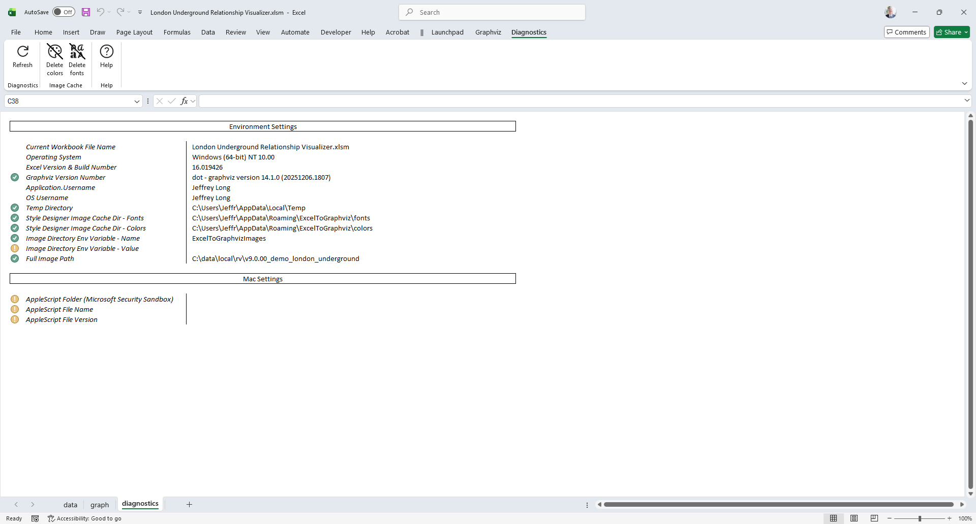Toggle the AutoSave switch
976x524 pixels.
[64, 12]
